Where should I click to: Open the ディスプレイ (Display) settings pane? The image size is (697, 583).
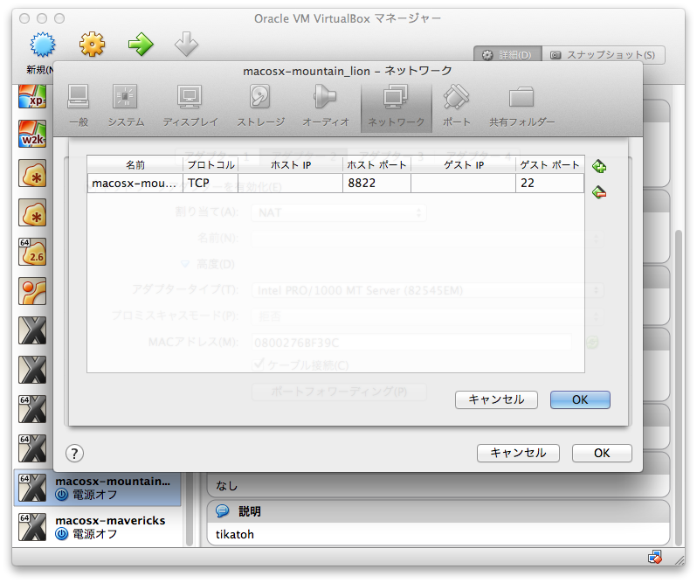tap(190, 106)
